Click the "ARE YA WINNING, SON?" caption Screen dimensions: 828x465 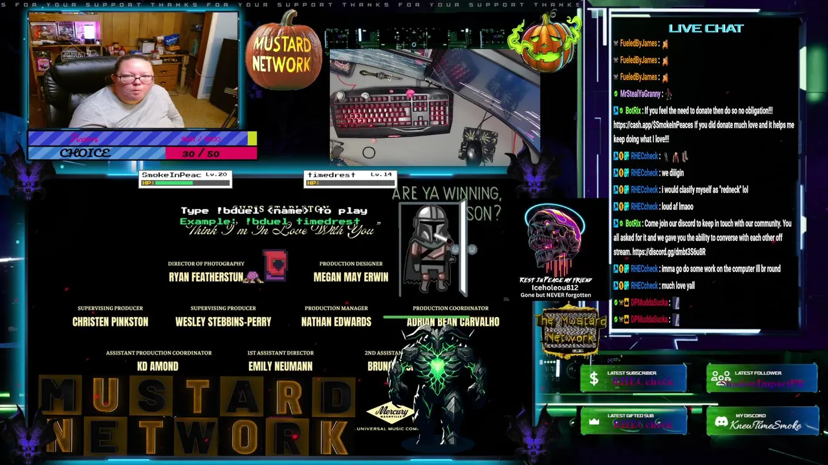coord(447,203)
